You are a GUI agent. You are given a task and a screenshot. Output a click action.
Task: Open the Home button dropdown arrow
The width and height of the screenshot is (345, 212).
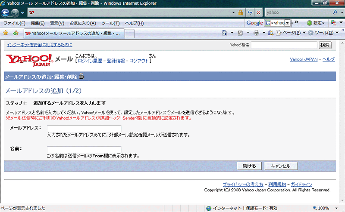[x=232, y=33]
